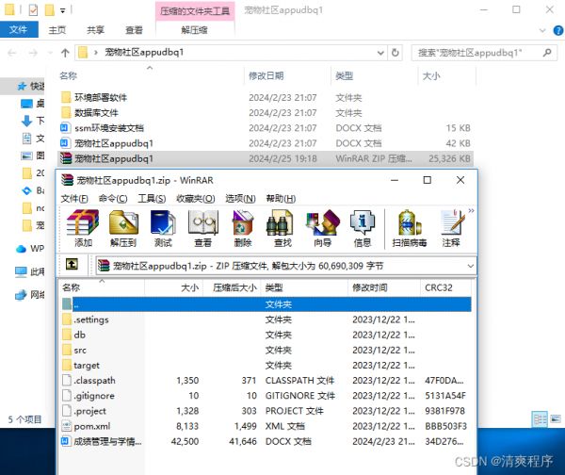
Task: Sort WinRAR list by CRC32 column
Action: pos(446,287)
